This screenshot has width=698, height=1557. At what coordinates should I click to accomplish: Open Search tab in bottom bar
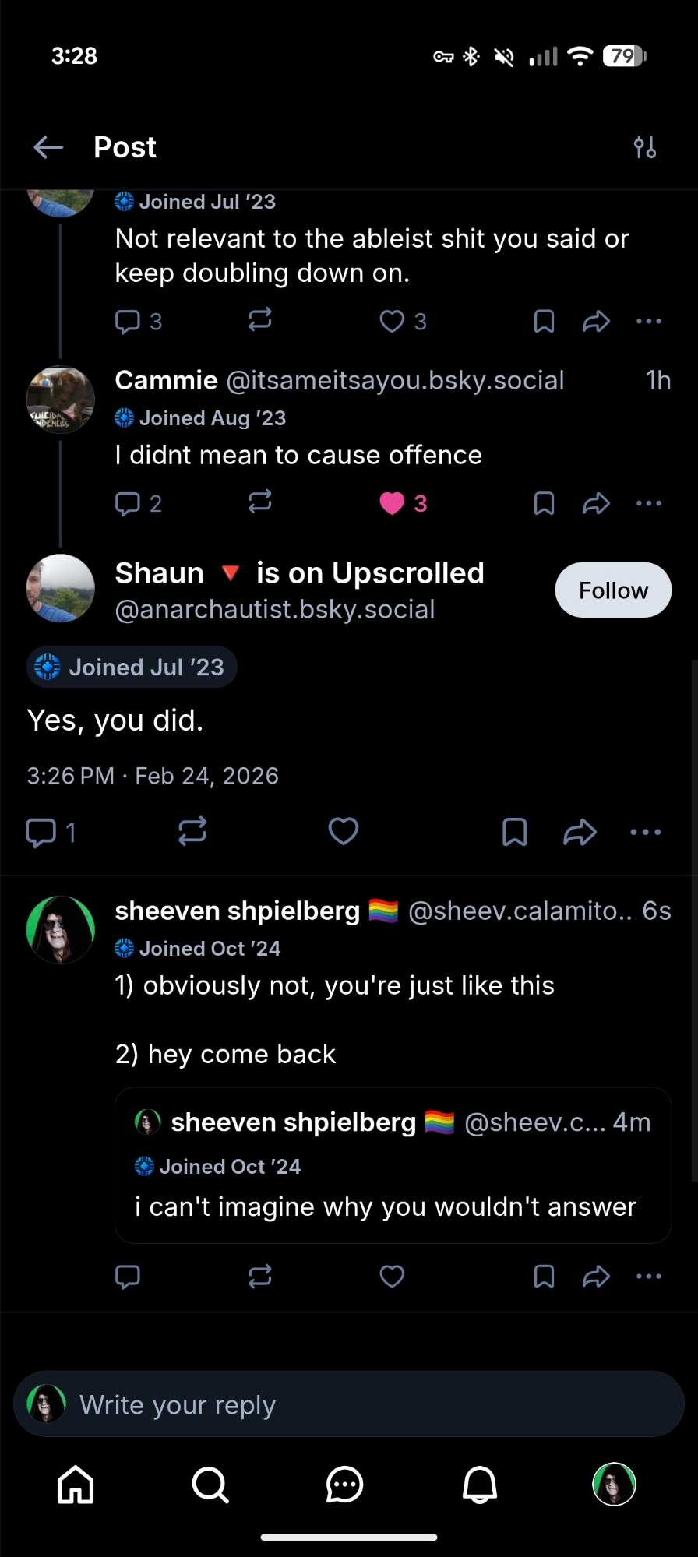(210, 1485)
